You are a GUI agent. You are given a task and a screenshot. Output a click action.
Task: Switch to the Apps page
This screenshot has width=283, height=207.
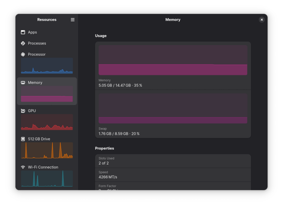pos(32,32)
